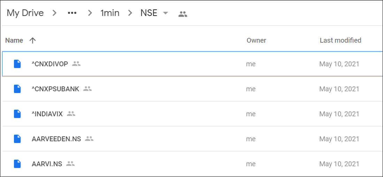383x177 pixels.
Task: Click shared-folder people icon beside NSE
Action: [183, 14]
